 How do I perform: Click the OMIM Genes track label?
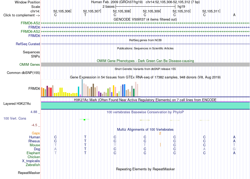[x=30, y=64]
